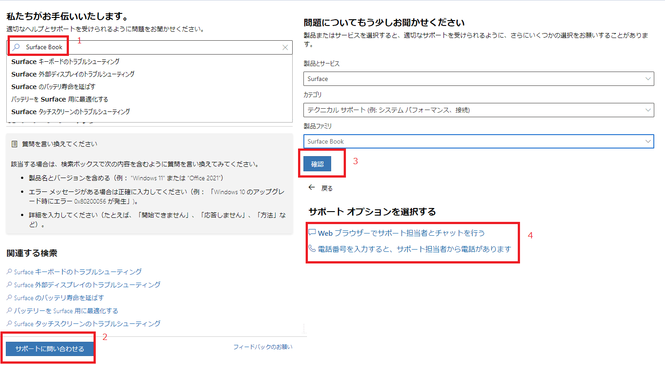
Task: Click the phone icon for callback option
Action: tap(312, 248)
